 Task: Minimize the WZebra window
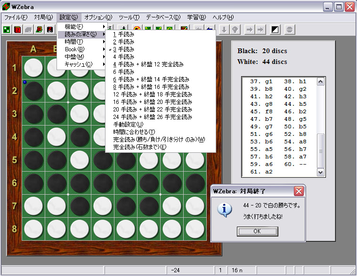pos(327,7)
